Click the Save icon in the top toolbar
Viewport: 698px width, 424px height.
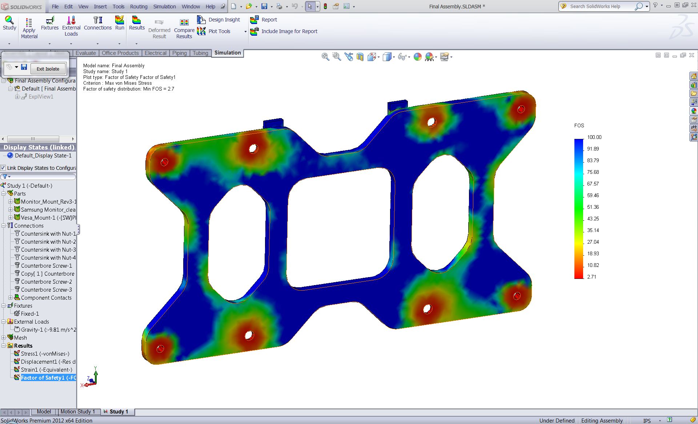click(x=265, y=6)
